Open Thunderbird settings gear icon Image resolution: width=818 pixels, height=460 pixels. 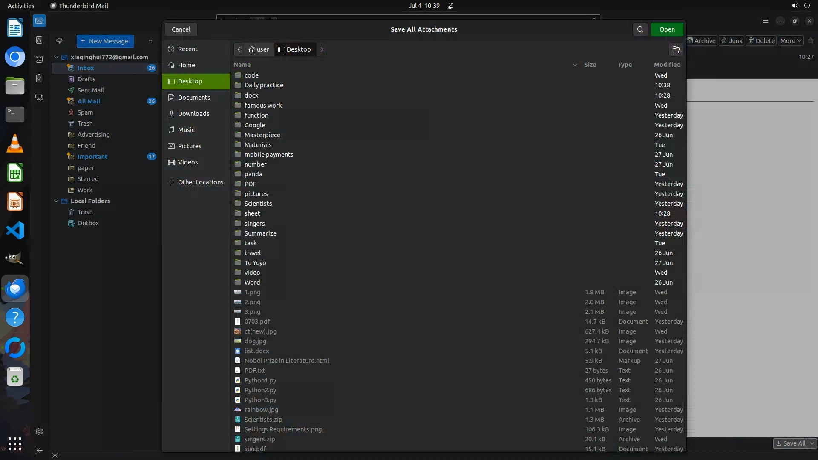pos(39,431)
